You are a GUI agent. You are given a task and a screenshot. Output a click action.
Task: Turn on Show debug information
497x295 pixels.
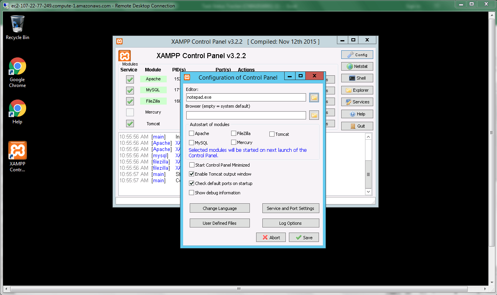coord(192,193)
